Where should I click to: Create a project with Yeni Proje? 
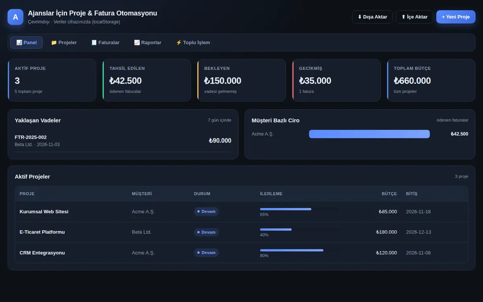[456, 17]
